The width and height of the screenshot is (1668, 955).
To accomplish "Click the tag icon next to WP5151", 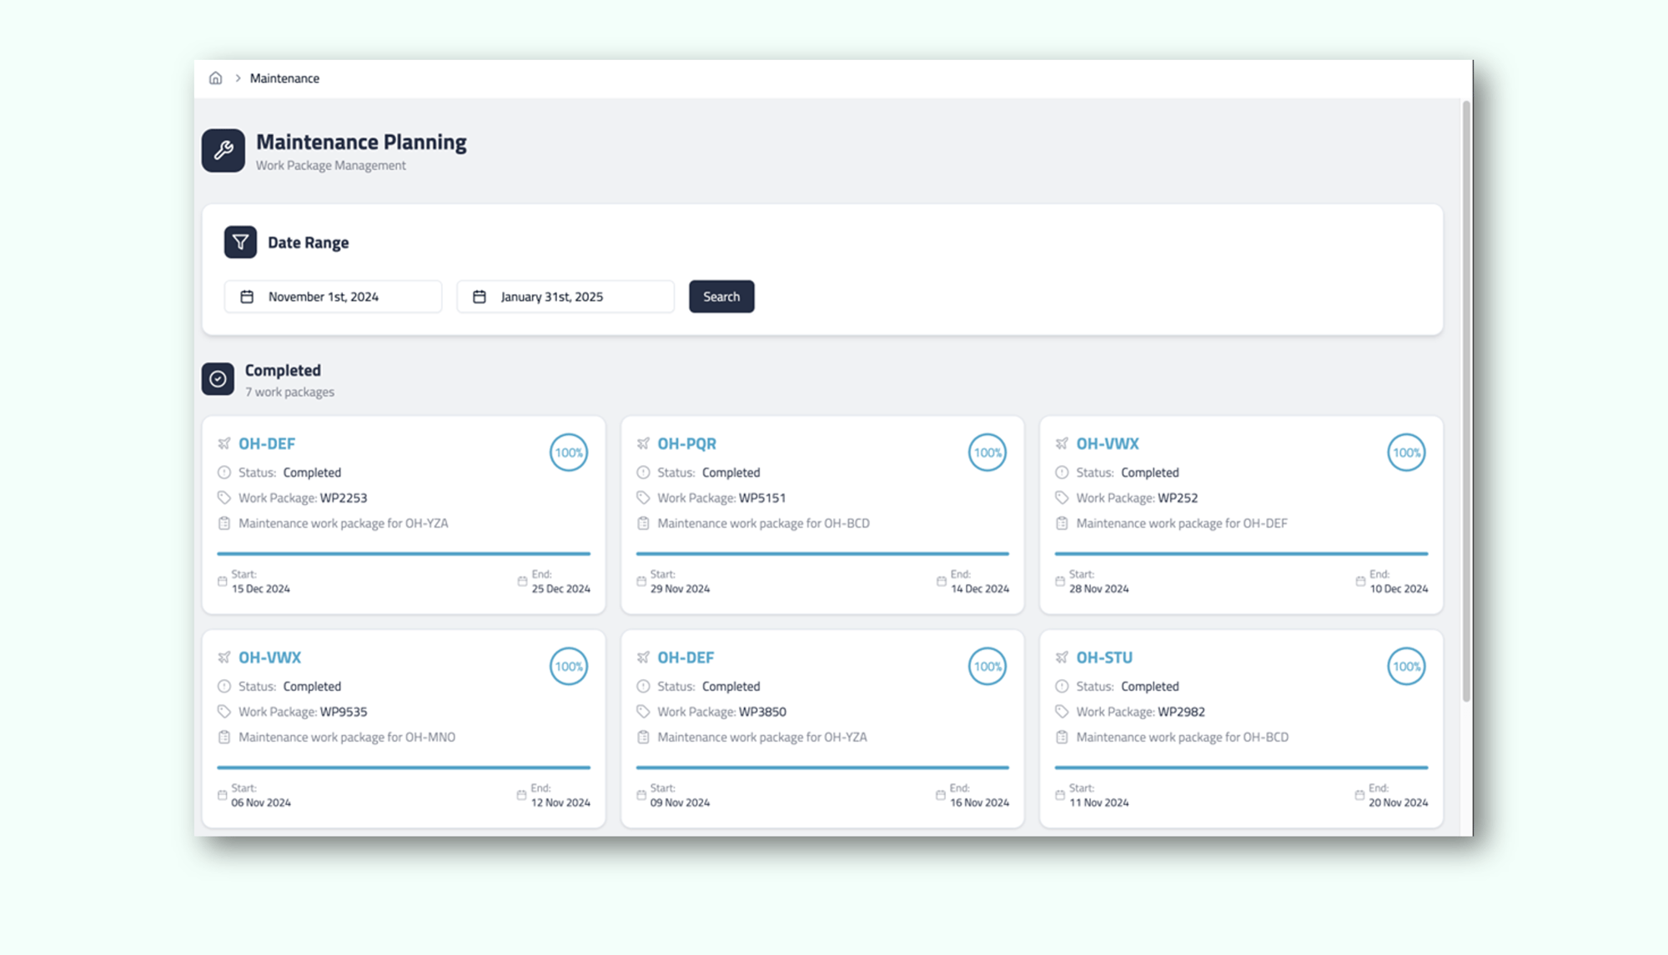I will point(643,497).
